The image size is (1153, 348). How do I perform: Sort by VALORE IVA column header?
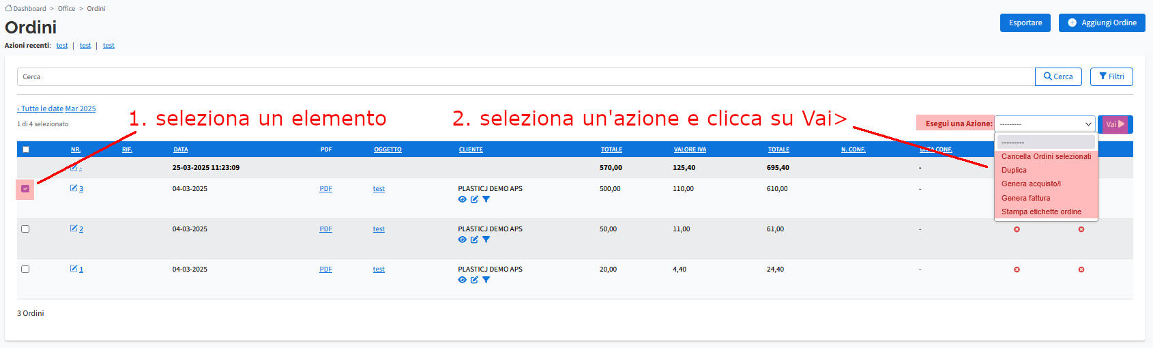(690, 149)
